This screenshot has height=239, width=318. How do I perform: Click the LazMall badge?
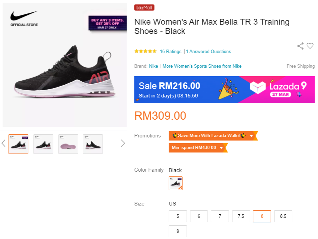pos(144,8)
